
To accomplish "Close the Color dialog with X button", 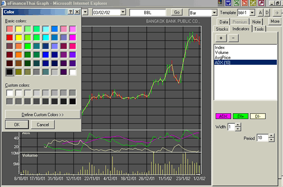I will pos(77,12).
